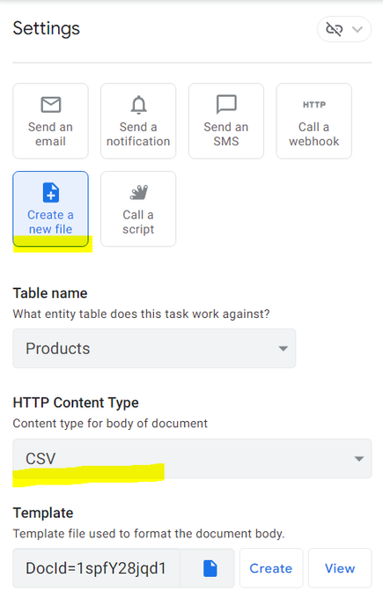Click the Create template button
Screen dimensions: 383x592
(271, 568)
